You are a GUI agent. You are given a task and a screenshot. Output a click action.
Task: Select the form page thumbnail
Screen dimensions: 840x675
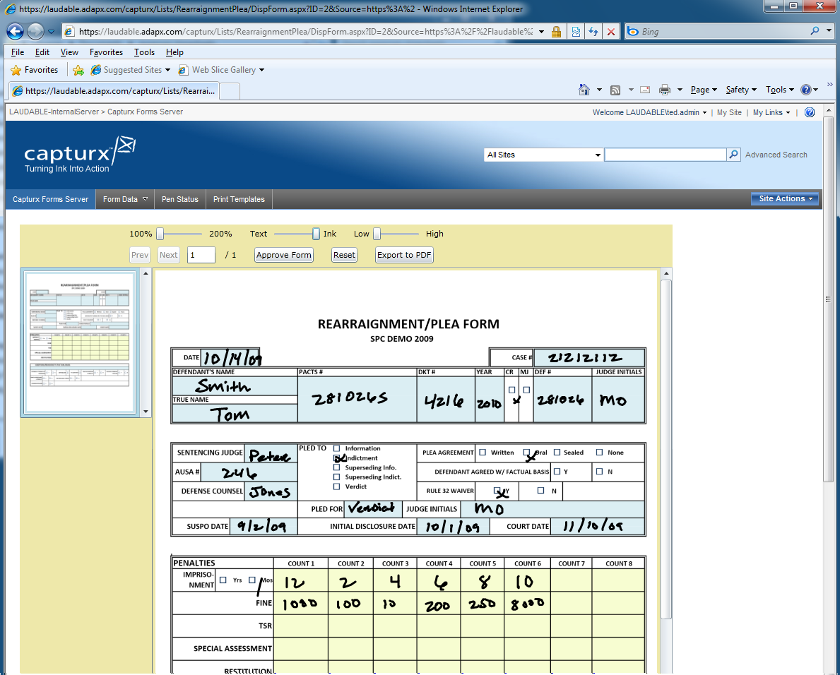tap(80, 342)
